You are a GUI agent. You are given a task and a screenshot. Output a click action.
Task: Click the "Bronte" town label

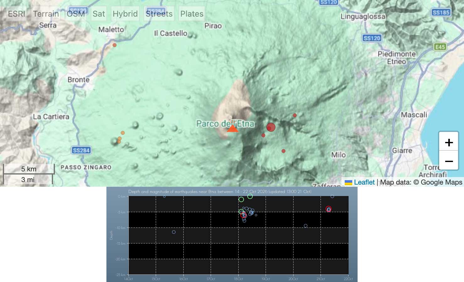point(78,80)
